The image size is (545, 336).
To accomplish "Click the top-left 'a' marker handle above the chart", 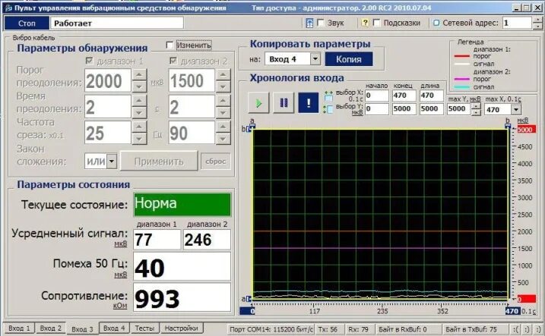I will coord(252,127).
